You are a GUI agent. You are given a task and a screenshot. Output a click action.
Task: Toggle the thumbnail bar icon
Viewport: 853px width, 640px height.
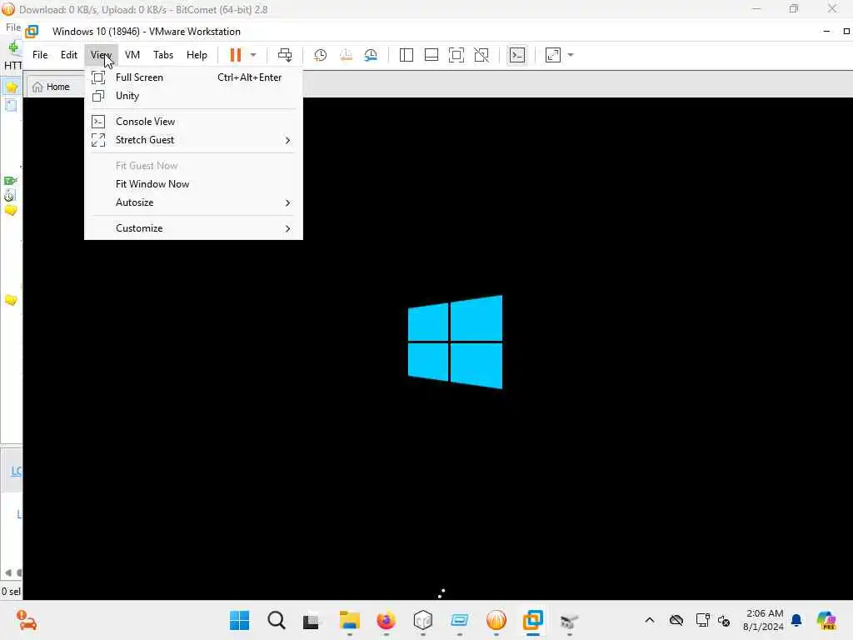pyautogui.click(x=431, y=55)
